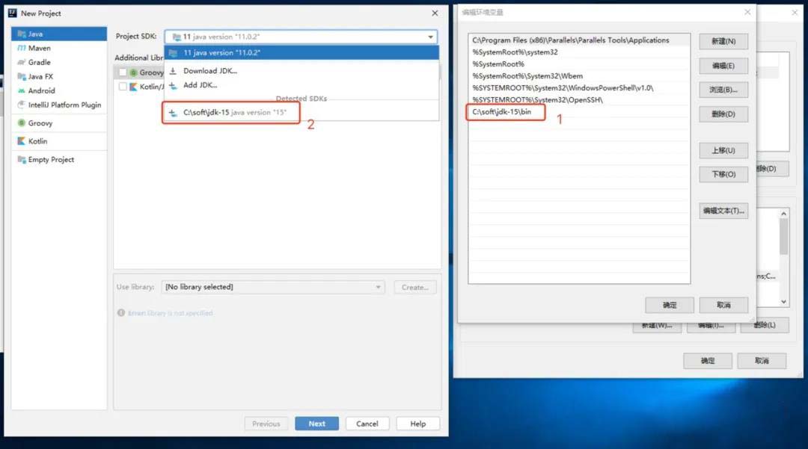Select Java project type in sidebar

click(59, 34)
